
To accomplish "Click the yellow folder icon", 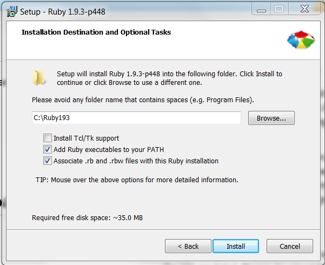I will click(x=39, y=78).
